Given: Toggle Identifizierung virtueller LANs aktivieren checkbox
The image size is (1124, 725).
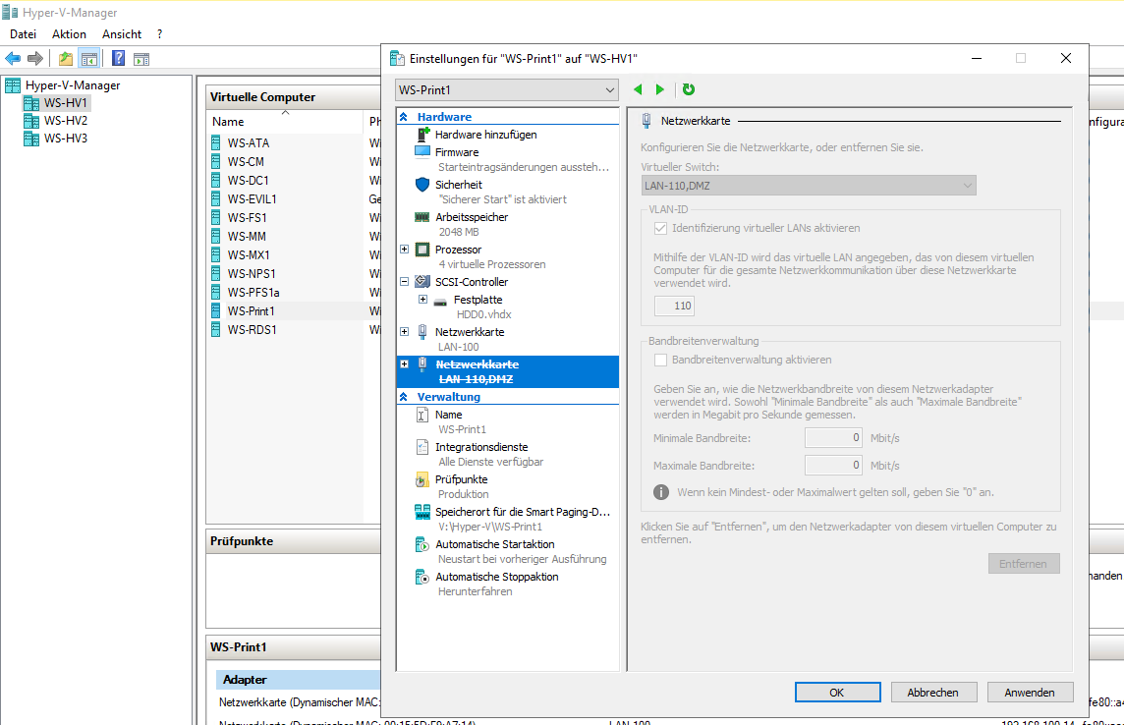Looking at the screenshot, I should (660, 229).
